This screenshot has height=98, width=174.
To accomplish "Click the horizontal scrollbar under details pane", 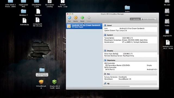I will 116,86.
